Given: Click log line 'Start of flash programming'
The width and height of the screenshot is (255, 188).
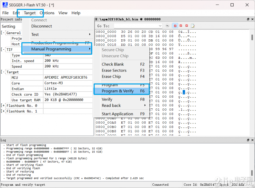Looking at the screenshot, I should pyautogui.click(x=26, y=145).
